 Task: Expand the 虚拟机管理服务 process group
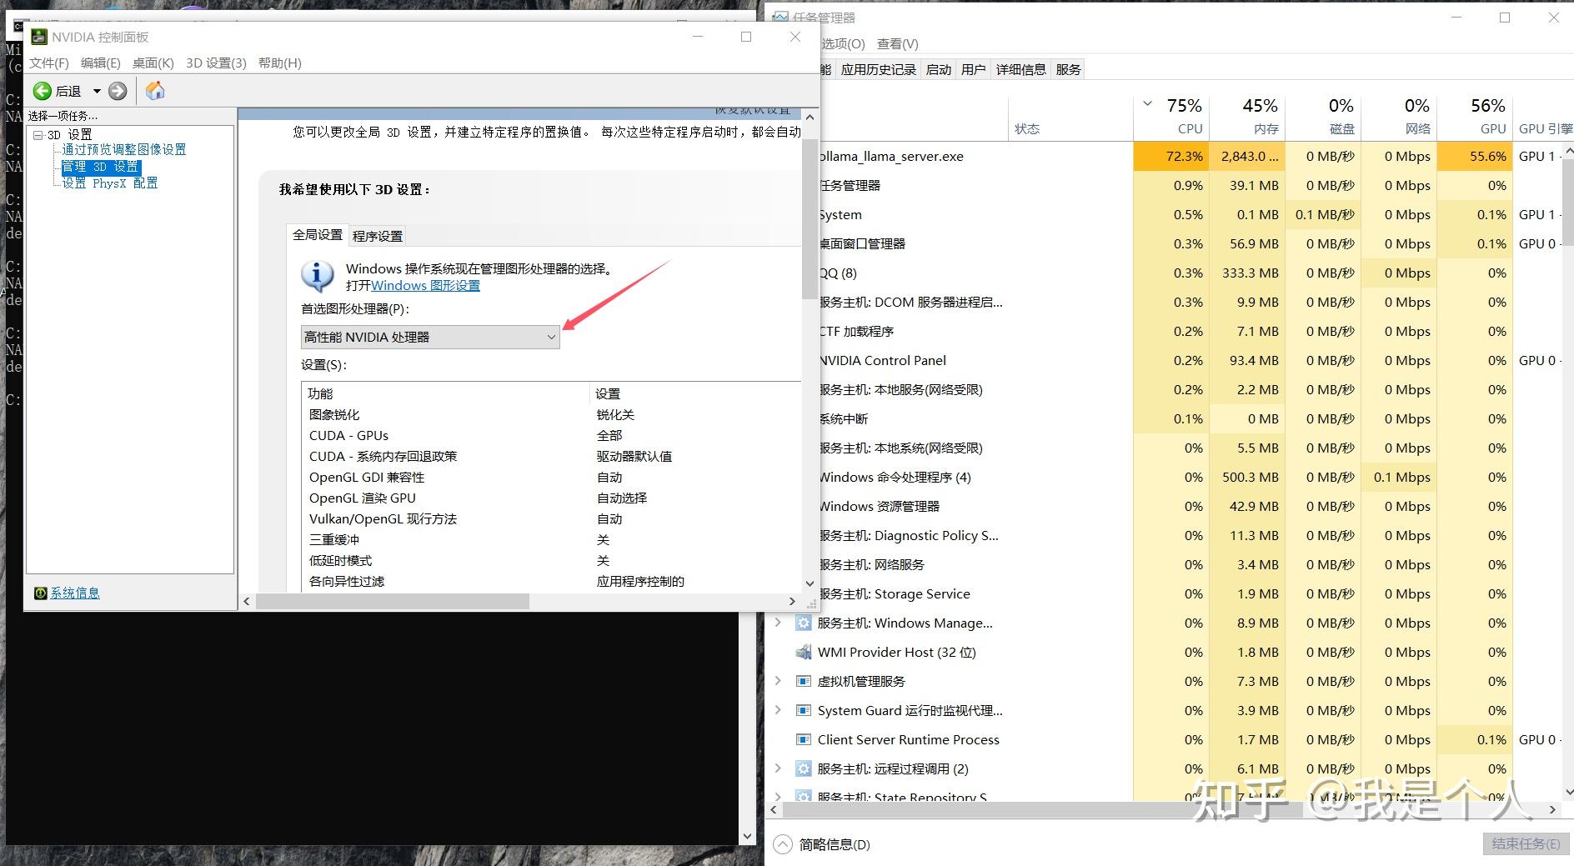click(778, 681)
